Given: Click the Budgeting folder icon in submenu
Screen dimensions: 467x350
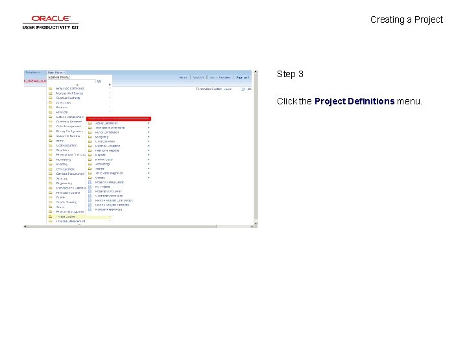Looking at the screenshot, I should pos(90,137).
